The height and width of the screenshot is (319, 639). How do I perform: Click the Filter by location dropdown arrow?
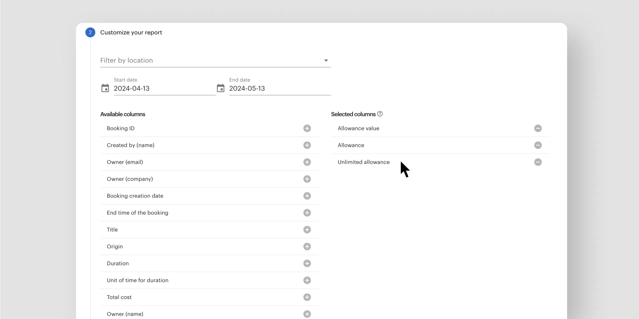click(x=326, y=61)
